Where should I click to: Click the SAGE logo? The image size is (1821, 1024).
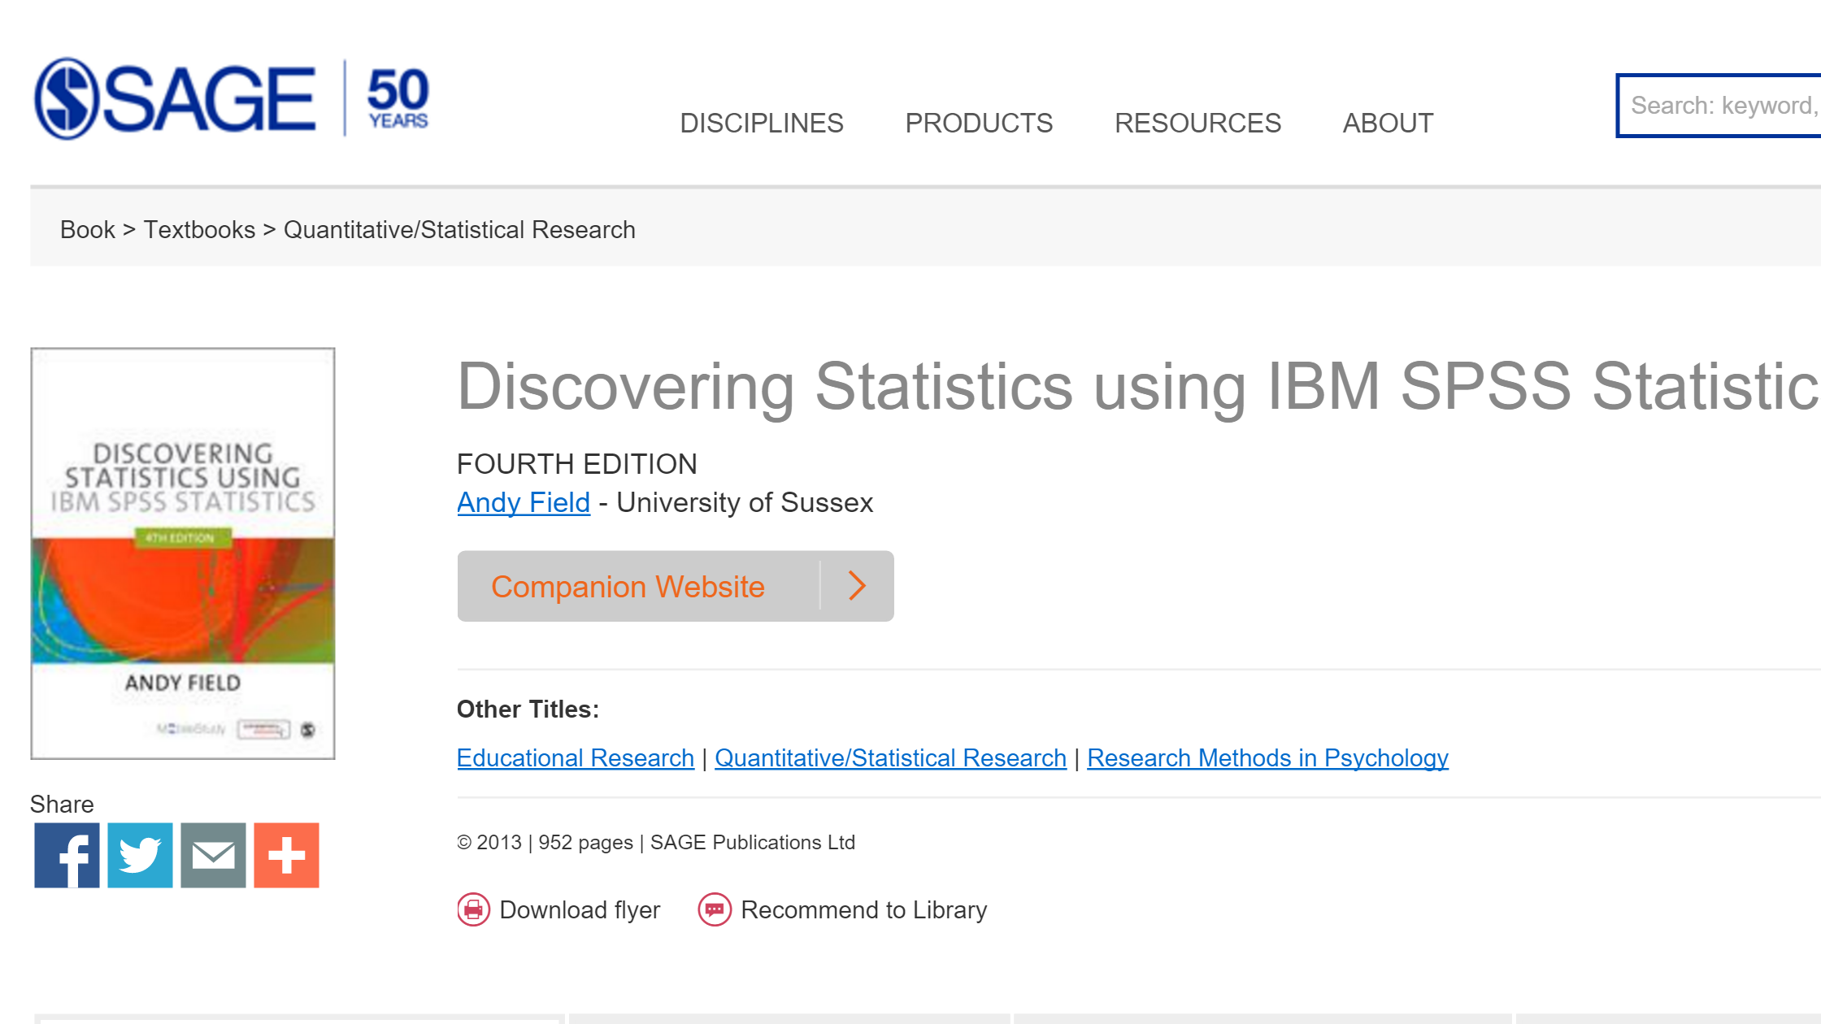click(x=175, y=98)
